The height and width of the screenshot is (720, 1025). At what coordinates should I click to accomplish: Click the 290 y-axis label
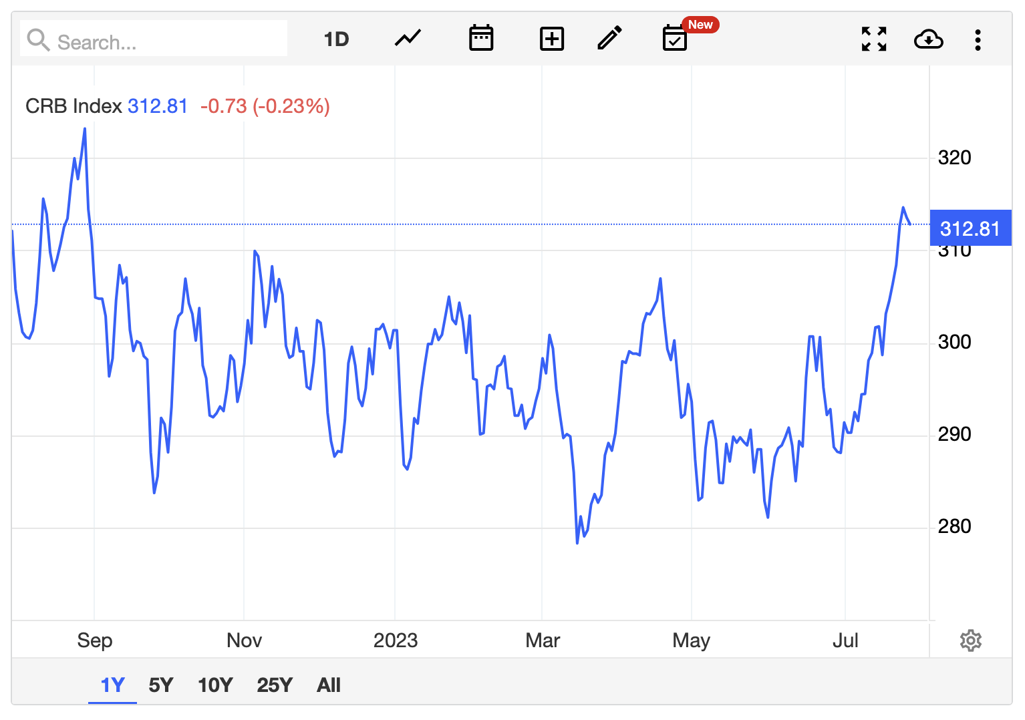pos(954,434)
